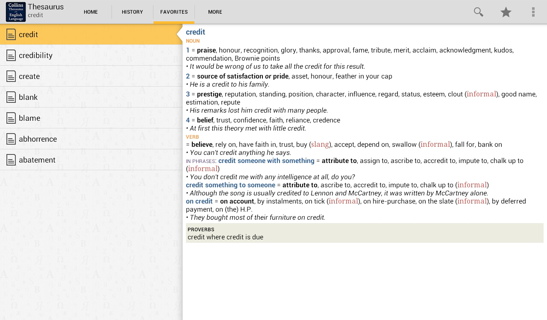Screen dimensions: 547x320
Task: Click the informal label after clout
Action: (481, 94)
